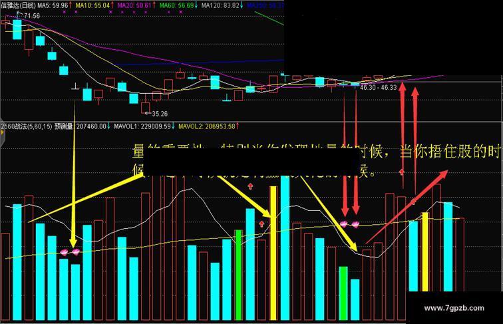Screen dimensions: 503x324
Task: Click the tallest yellow volume bar
Action: coord(273,253)
